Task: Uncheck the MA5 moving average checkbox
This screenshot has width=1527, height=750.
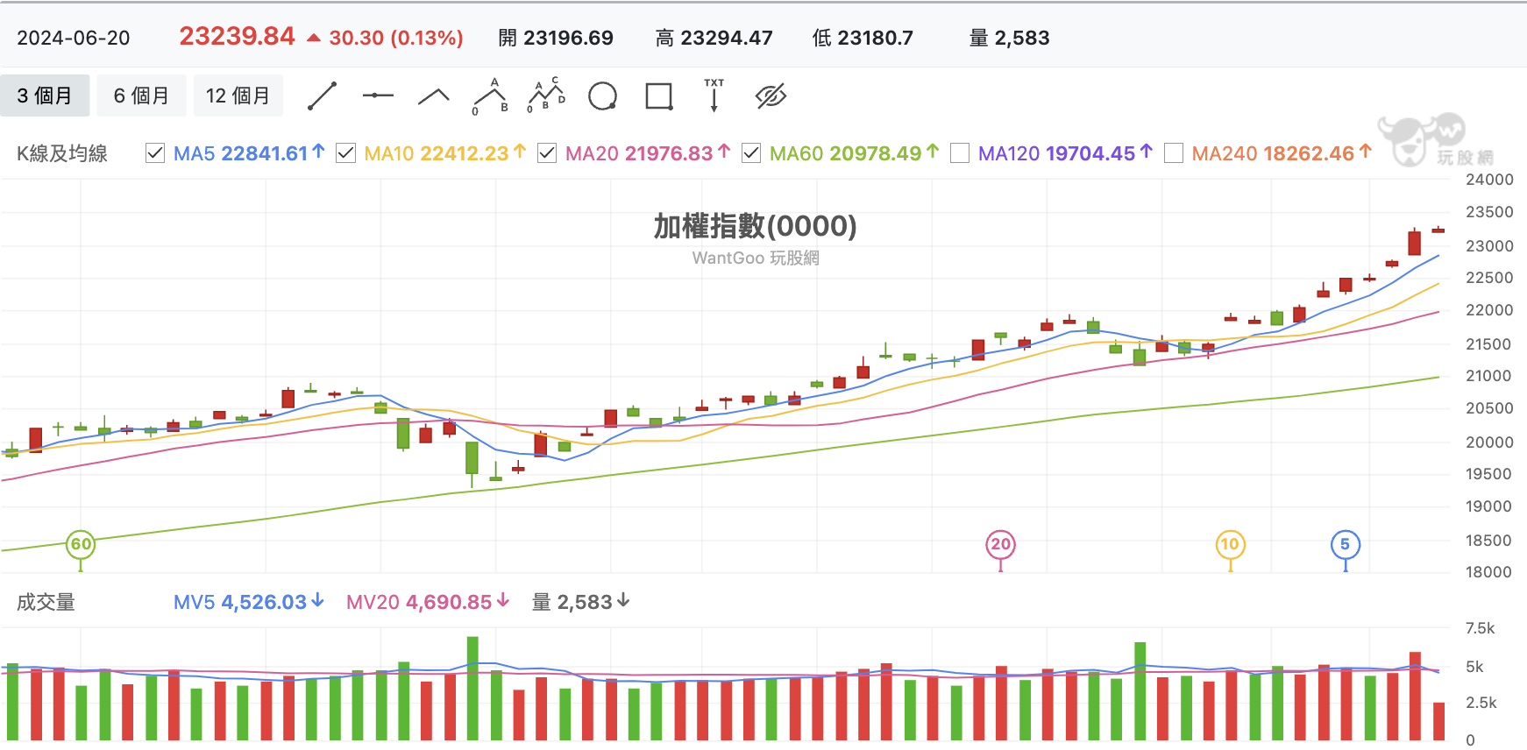Action: (x=155, y=153)
